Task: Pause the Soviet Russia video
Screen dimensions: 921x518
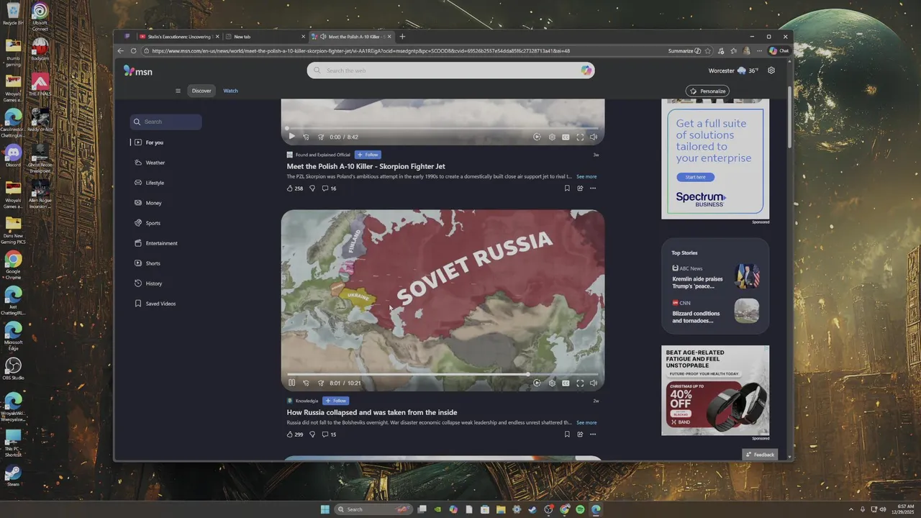Action: pos(291,383)
